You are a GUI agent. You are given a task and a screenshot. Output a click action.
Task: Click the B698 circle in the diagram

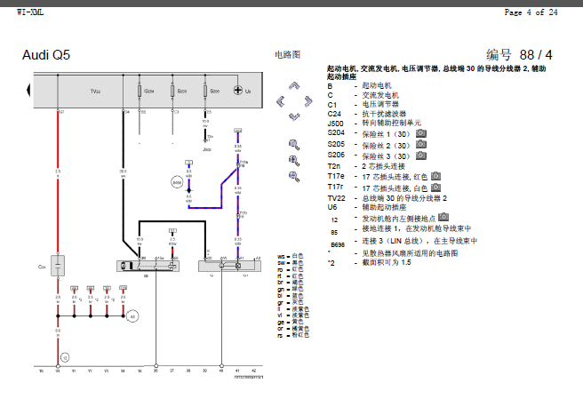coord(177,182)
